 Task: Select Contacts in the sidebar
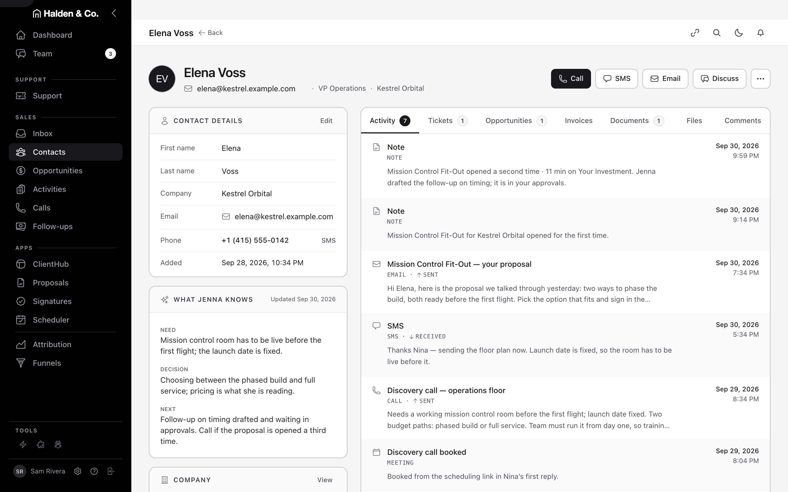[65, 152]
